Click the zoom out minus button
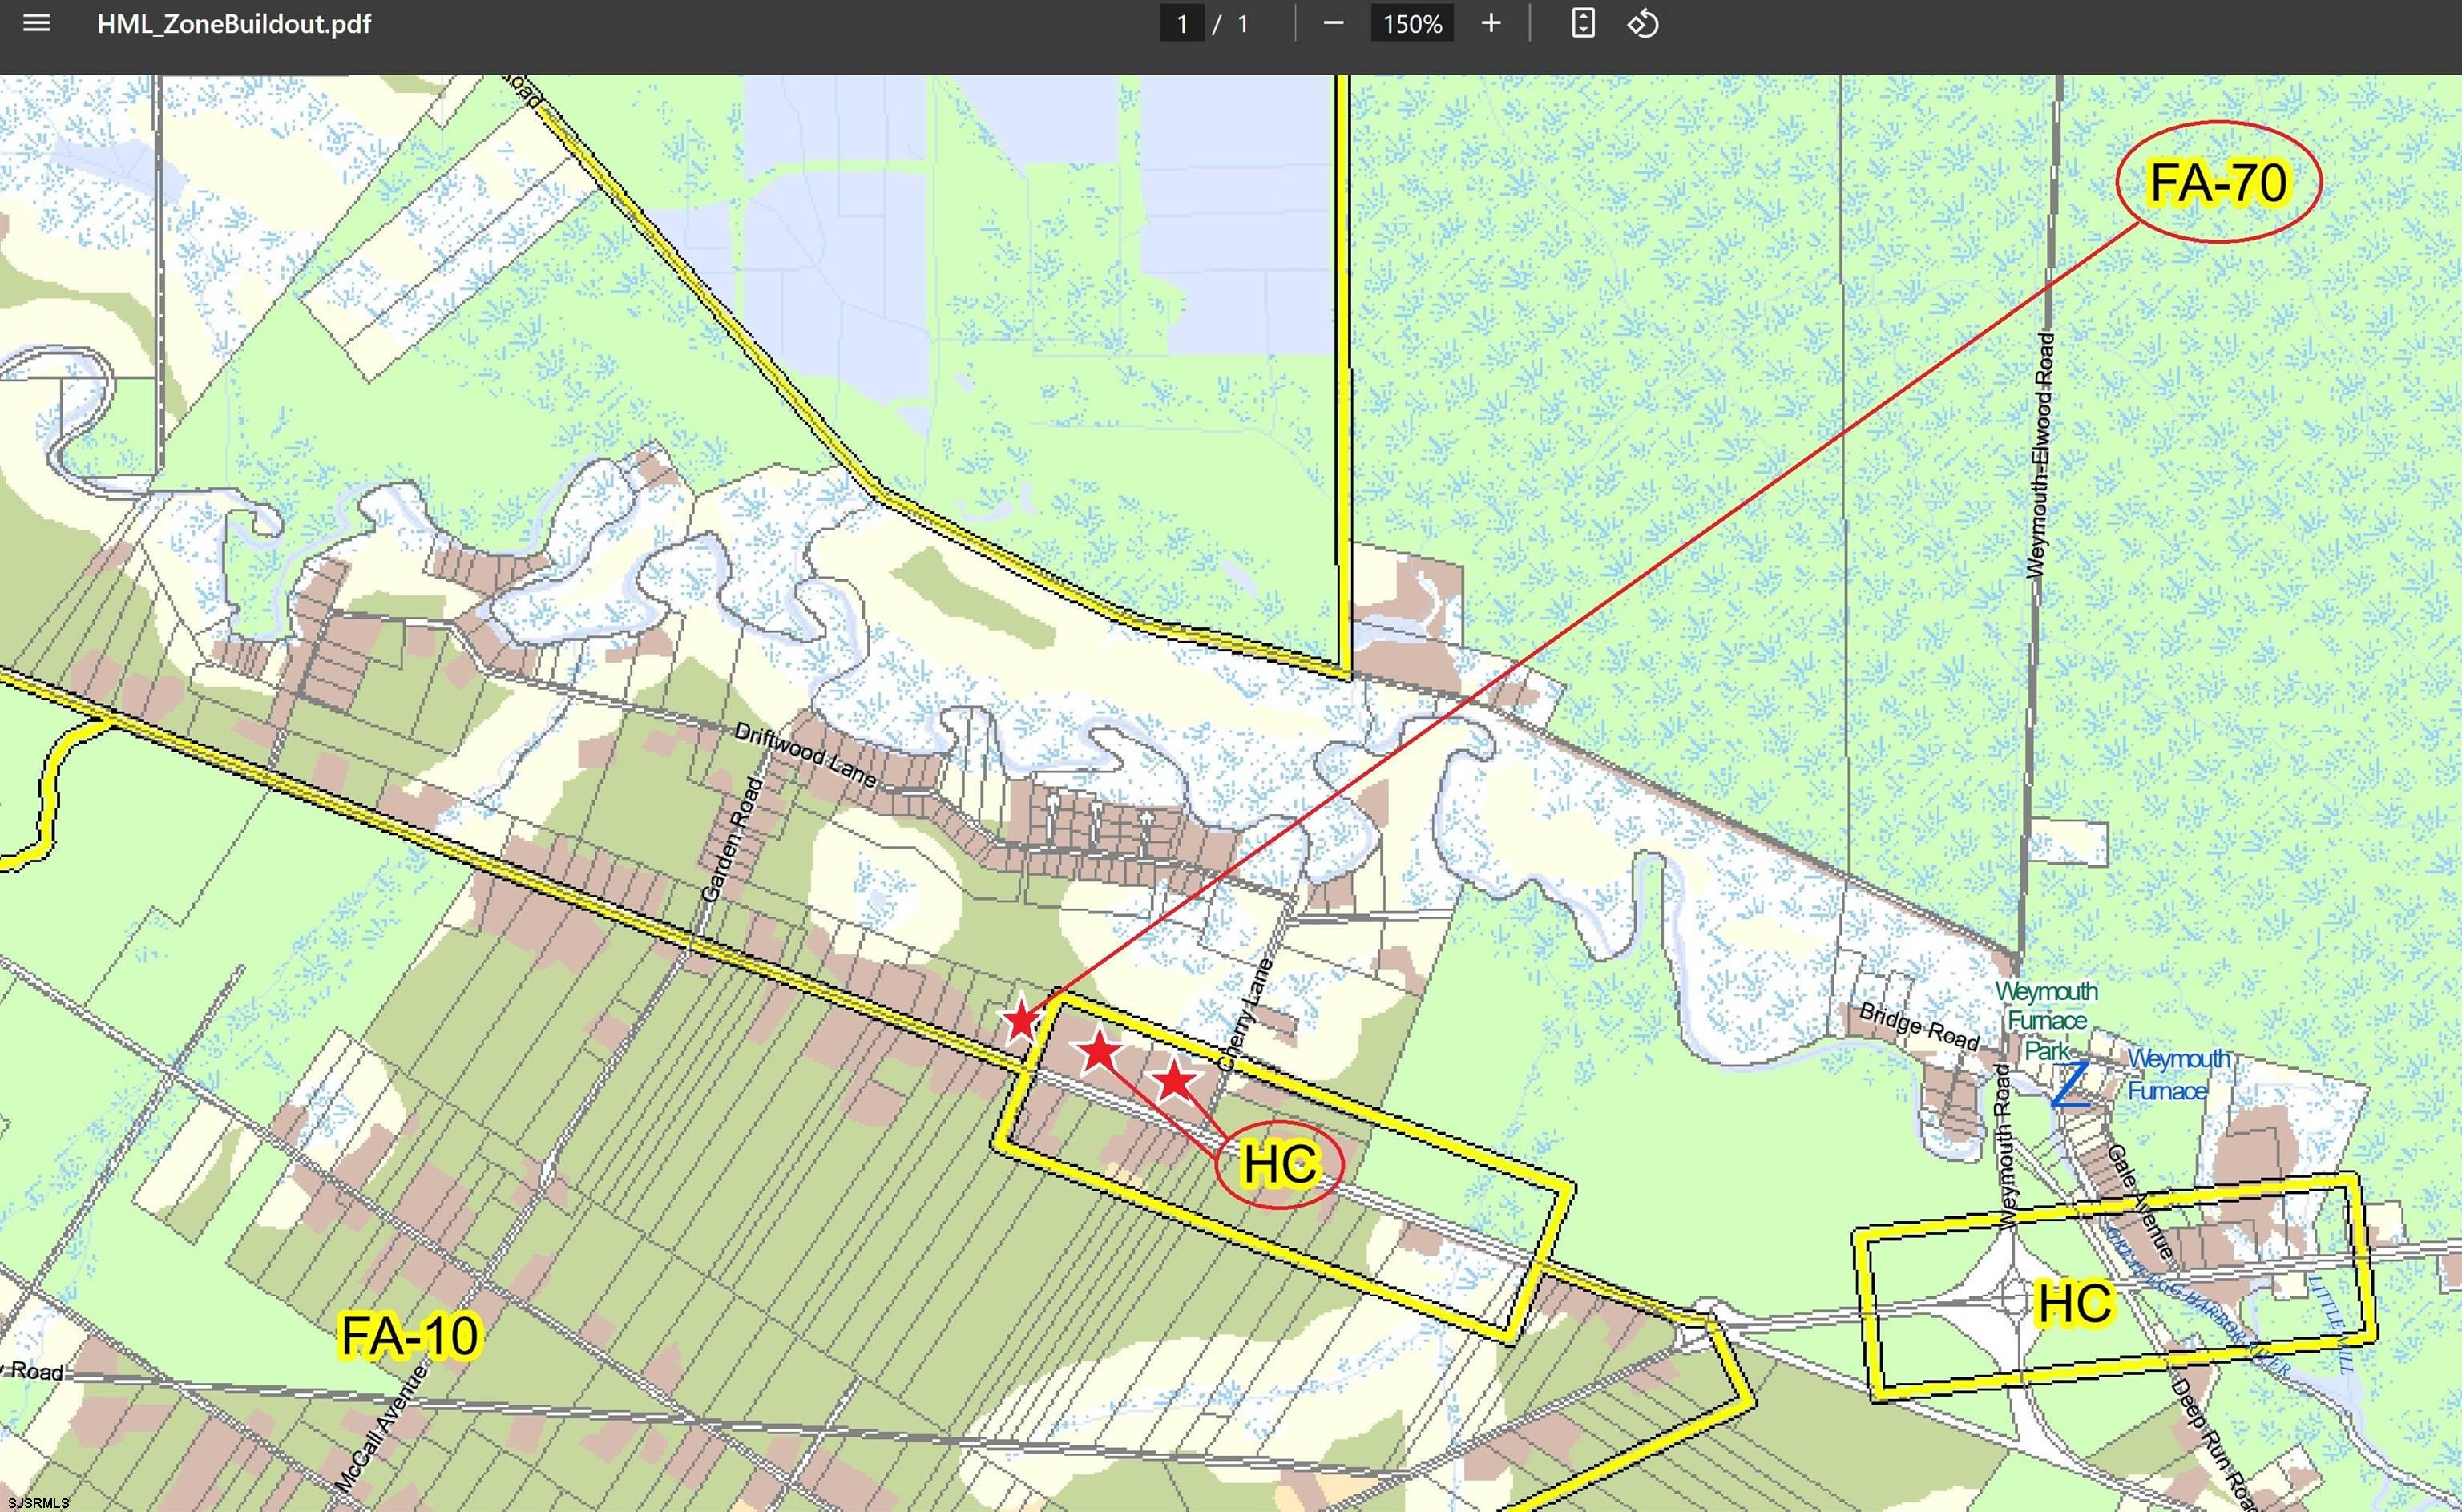2462x1512 pixels. click(1333, 23)
